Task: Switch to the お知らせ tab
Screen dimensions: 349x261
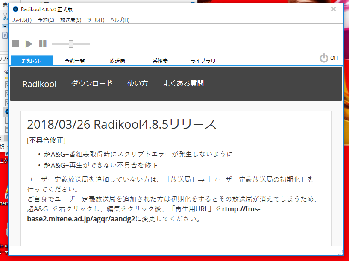Action: [x=32, y=61]
